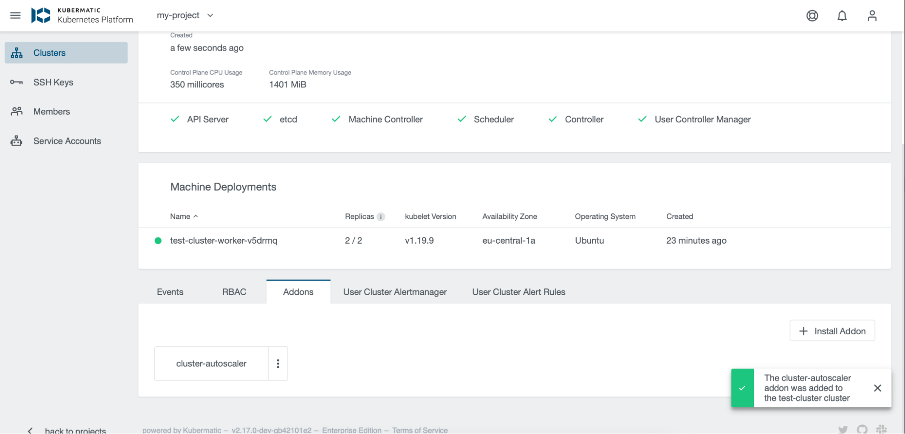
Task: Switch to the Events tab
Action: [170, 292]
